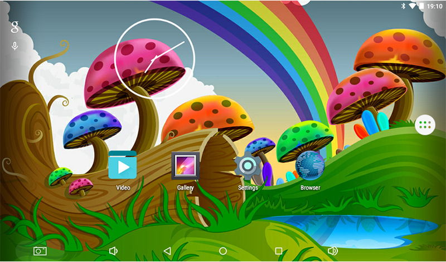Open the Settings gear app
Screen dimensions: 446x262
click(248, 166)
